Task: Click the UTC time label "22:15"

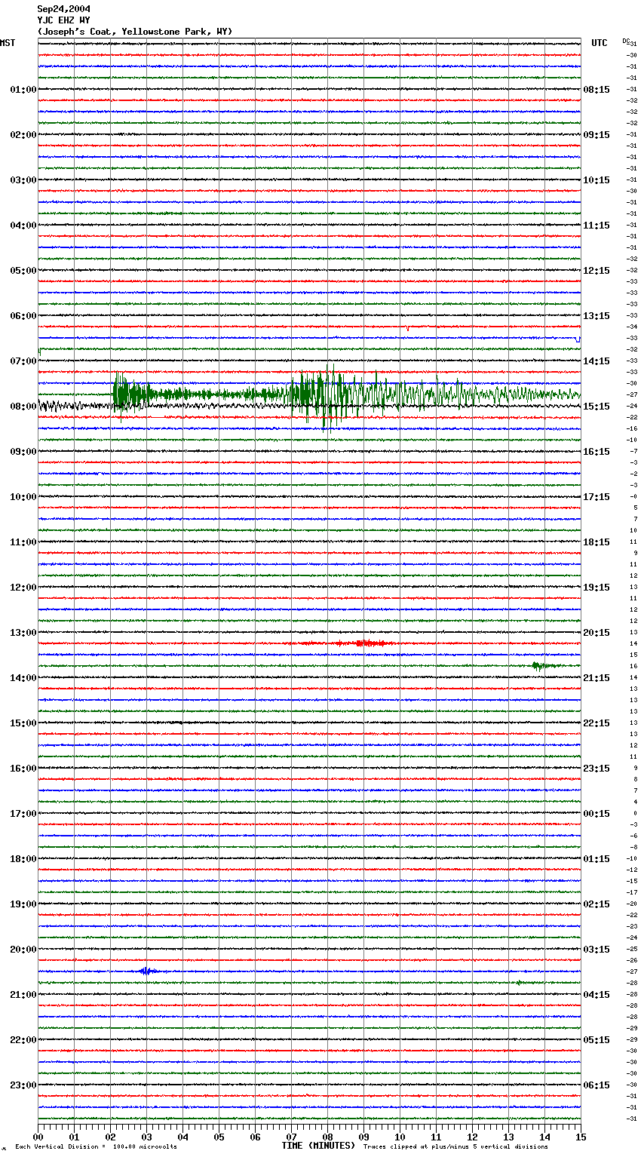Action: click(597, 723)
